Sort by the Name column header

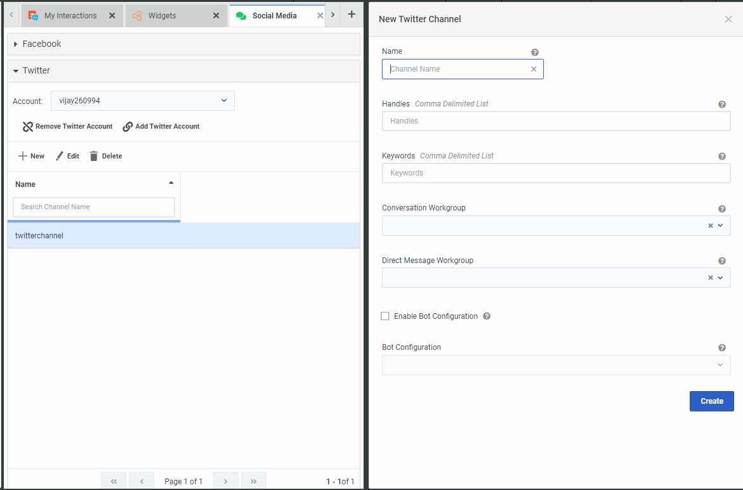coord(25,184)
